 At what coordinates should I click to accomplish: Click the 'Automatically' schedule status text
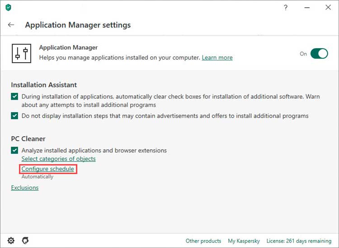38,177
